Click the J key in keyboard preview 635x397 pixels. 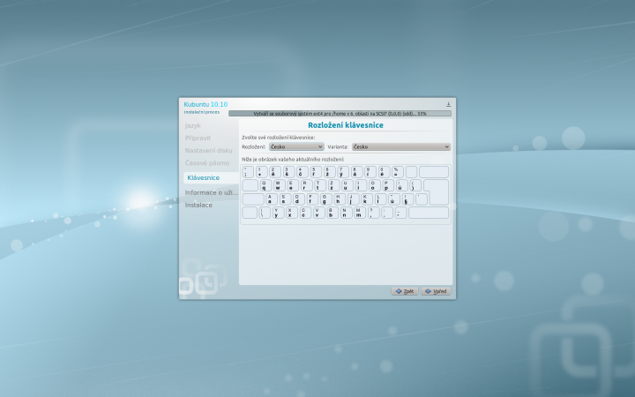[353, 198]
